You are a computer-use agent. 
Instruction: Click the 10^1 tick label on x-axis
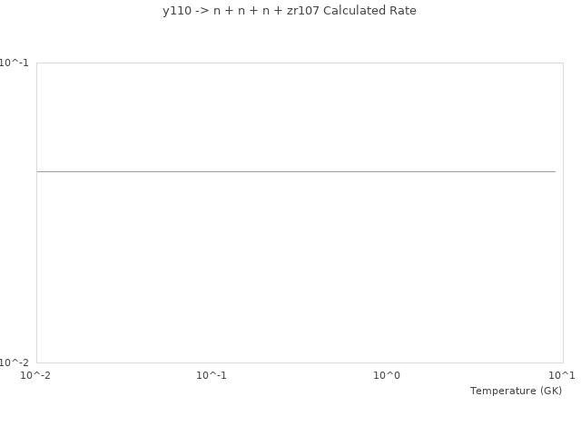[x=562, y=375]
